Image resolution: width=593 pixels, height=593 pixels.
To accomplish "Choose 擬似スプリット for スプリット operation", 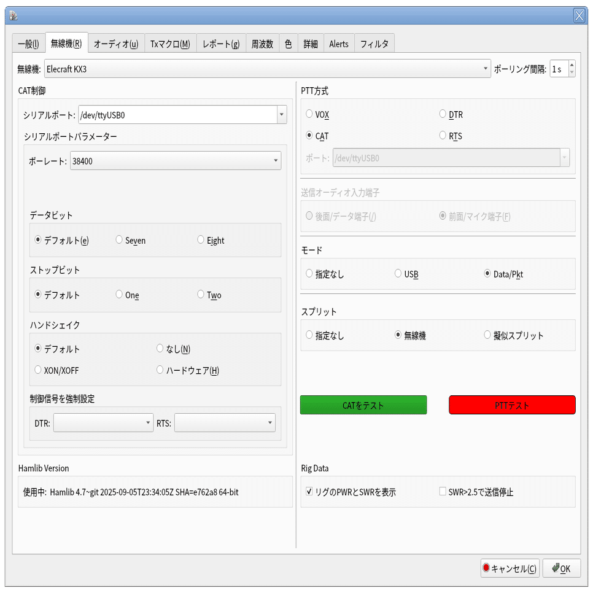I will click(487, 335).
